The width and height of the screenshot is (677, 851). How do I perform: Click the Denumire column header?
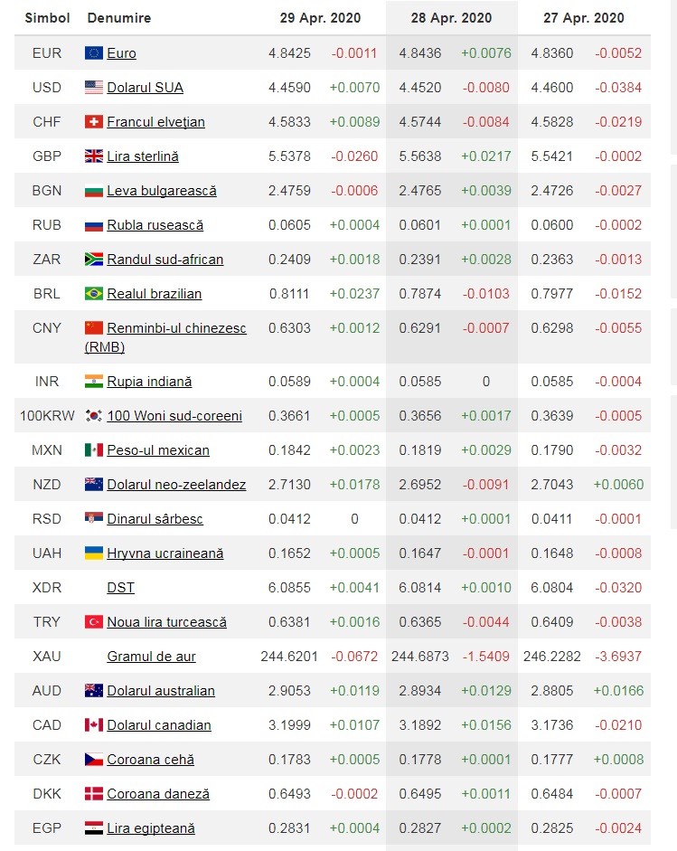click(x=118, y=18)
